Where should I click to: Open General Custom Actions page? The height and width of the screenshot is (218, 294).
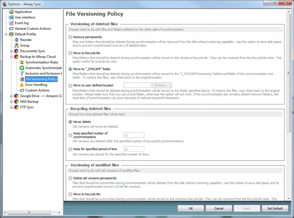(x=33, y=28)
